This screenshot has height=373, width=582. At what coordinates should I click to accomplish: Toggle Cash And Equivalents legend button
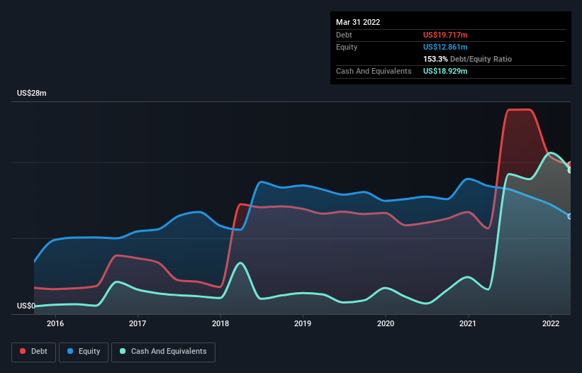point(163,352)
